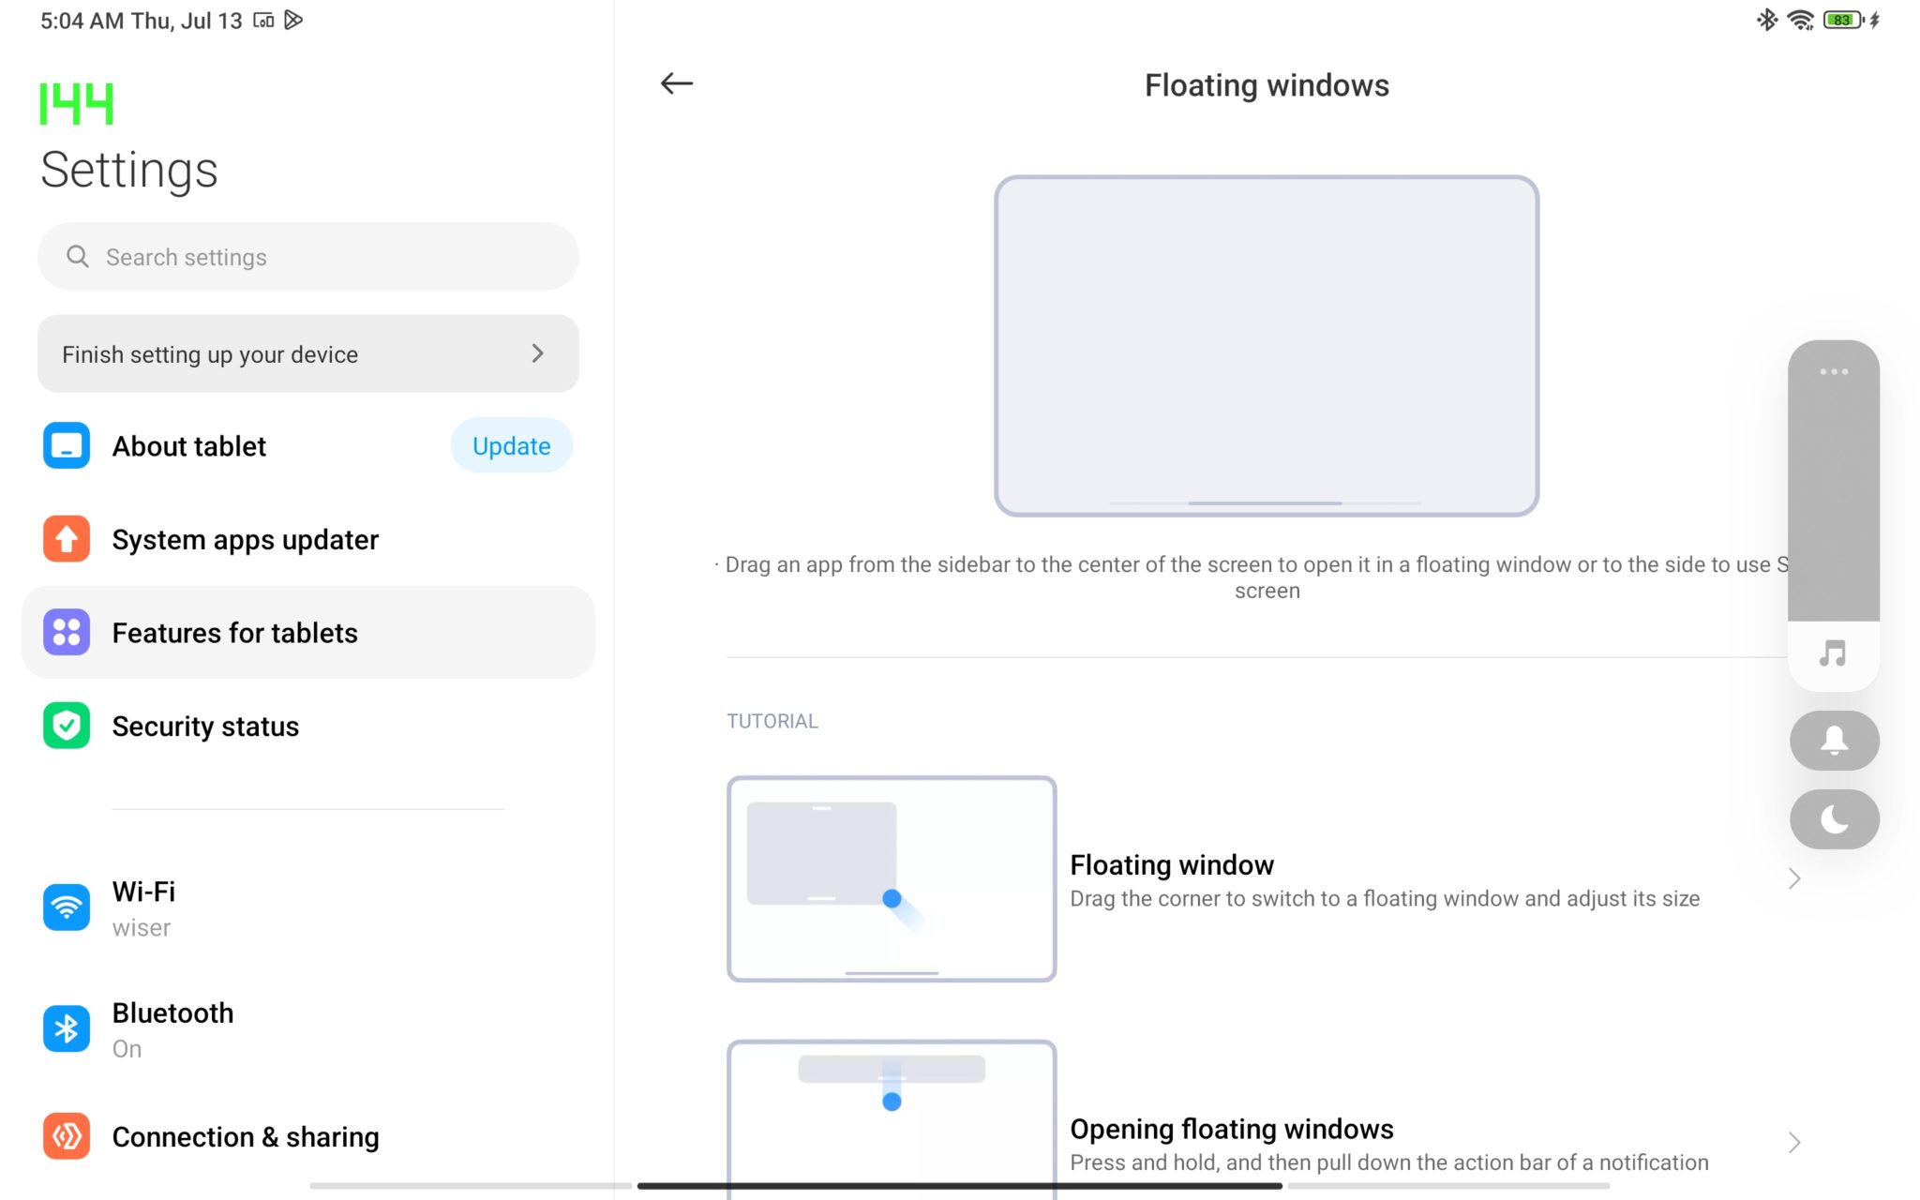Tap the Security status shield icon
The width and height of the screenshot is (1920, 1200).
click(x=67, y=726)
